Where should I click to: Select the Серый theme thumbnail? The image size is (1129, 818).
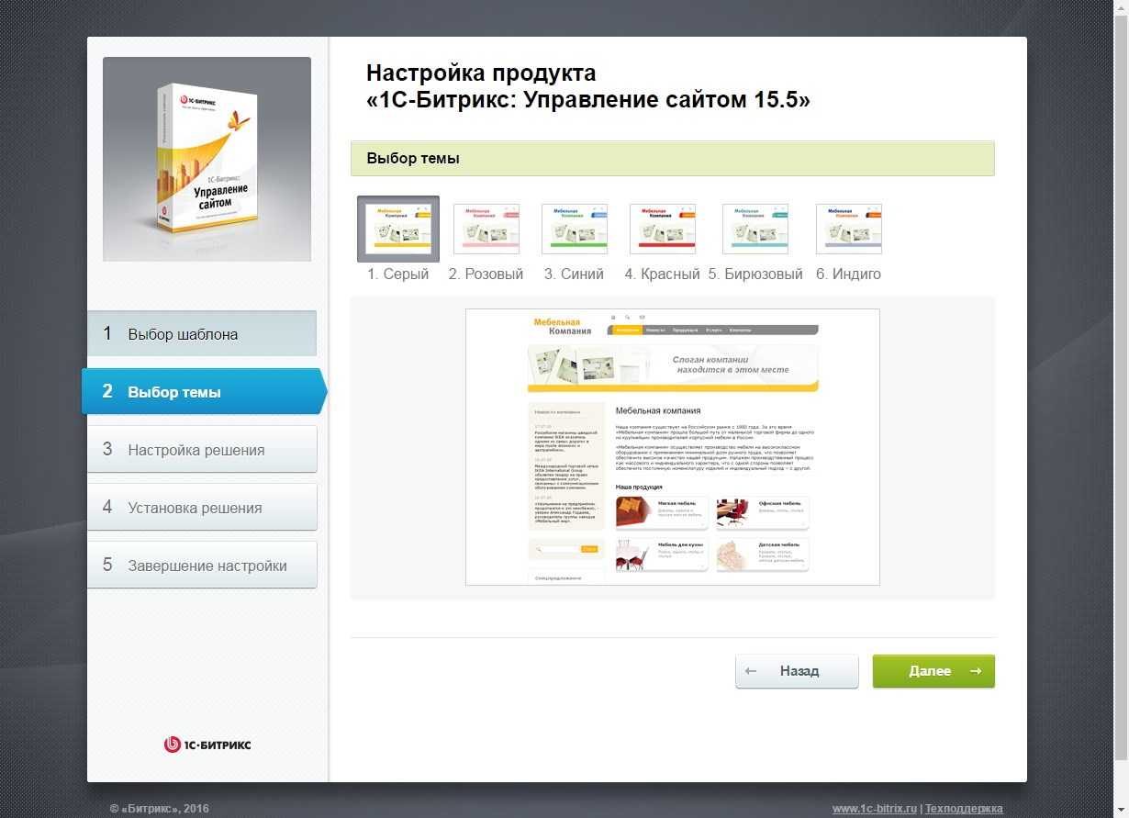click(x=397, y=229)
